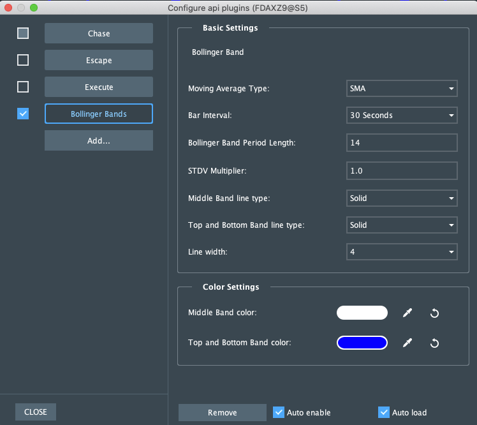Disable the Auto load checkbox
The height and width of the screenshot is (425, 477).
coord(384,412)
